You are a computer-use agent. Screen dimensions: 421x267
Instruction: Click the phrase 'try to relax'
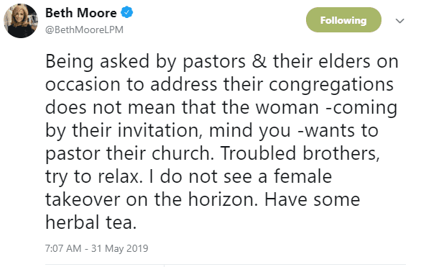(x=92, y=178)
